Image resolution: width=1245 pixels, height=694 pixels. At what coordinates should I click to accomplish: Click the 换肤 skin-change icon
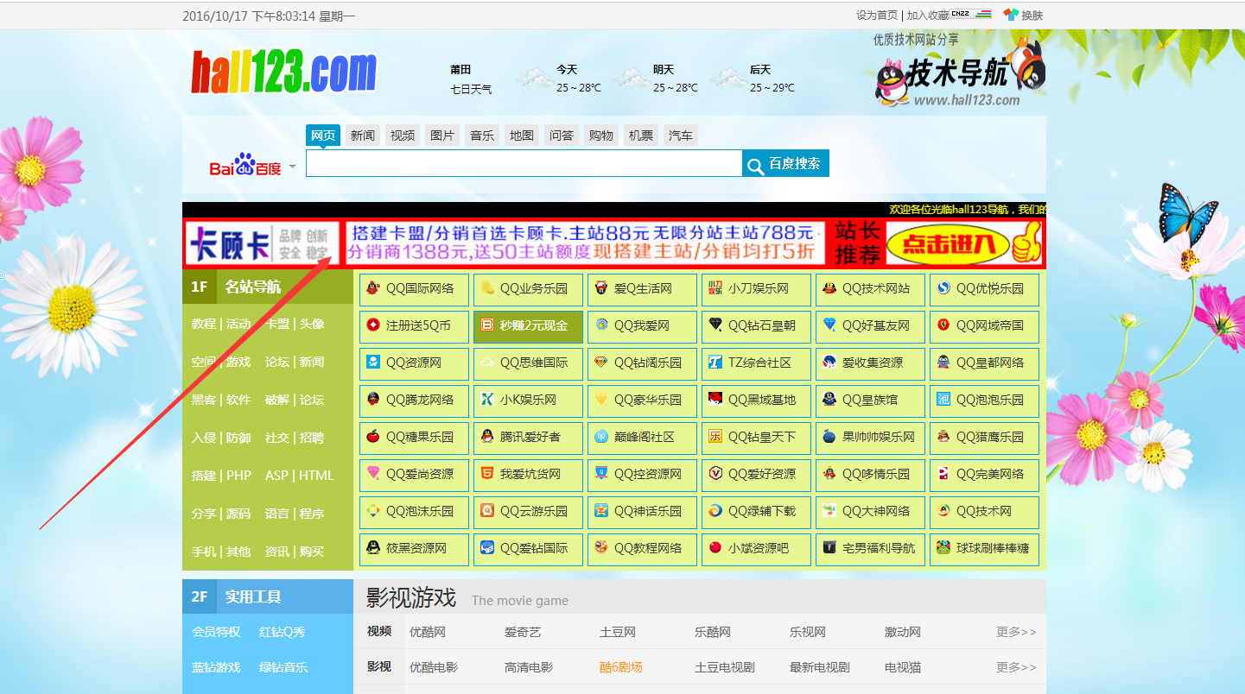pos(1011,15)
